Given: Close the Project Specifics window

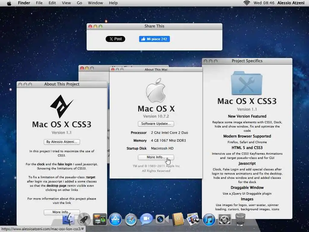Looking at the screenshot, I should pyautogui.click(x=205, y=61).
